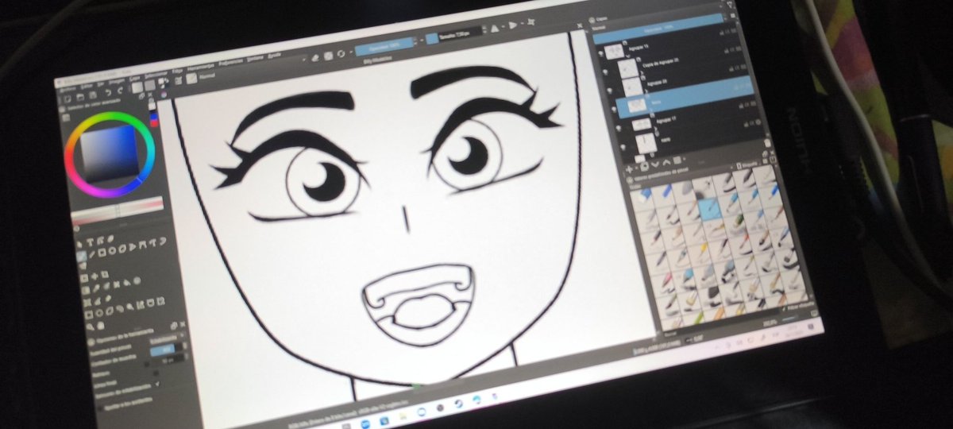This screenshot has width=953, height=429.
Task: Select the Elliptical Selection tool
Action: 99,313
